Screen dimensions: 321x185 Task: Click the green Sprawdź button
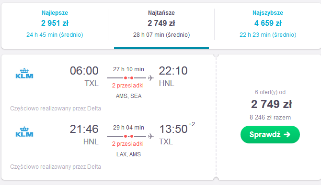tap(270, 134)
